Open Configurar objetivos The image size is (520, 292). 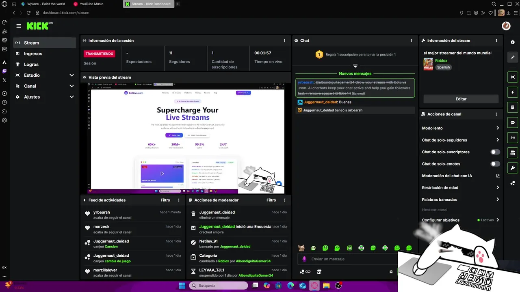[x=461, y=220]
